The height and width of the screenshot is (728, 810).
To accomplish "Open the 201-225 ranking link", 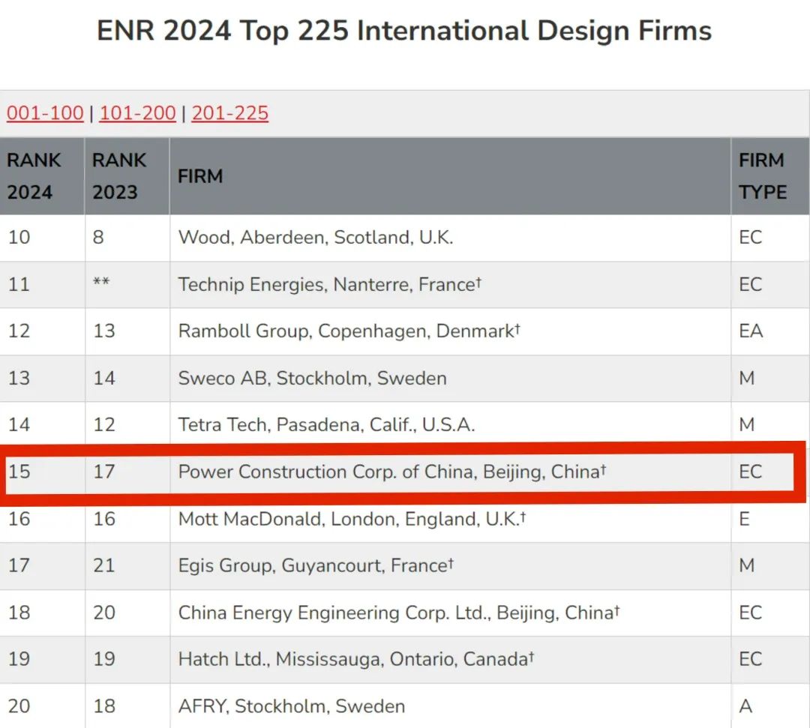I will [229, 113].
